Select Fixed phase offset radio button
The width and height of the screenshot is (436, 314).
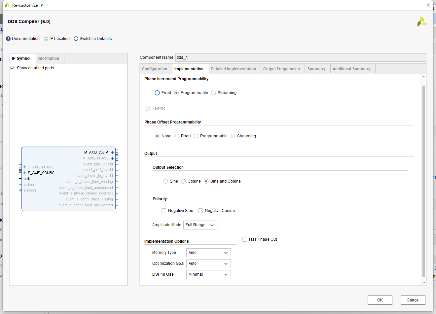pyautogui.click(x=177, y=136)
